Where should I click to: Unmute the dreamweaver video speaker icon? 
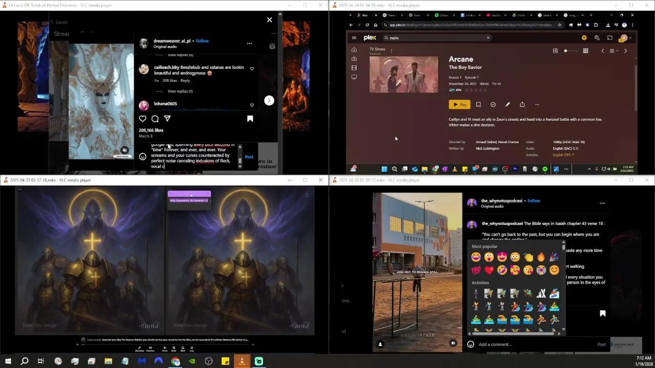tap(124, 150)
